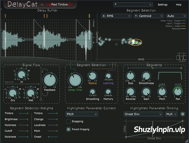Click the Onset weight slider
This screenshot has height=143, width=189.
point(53,137)
